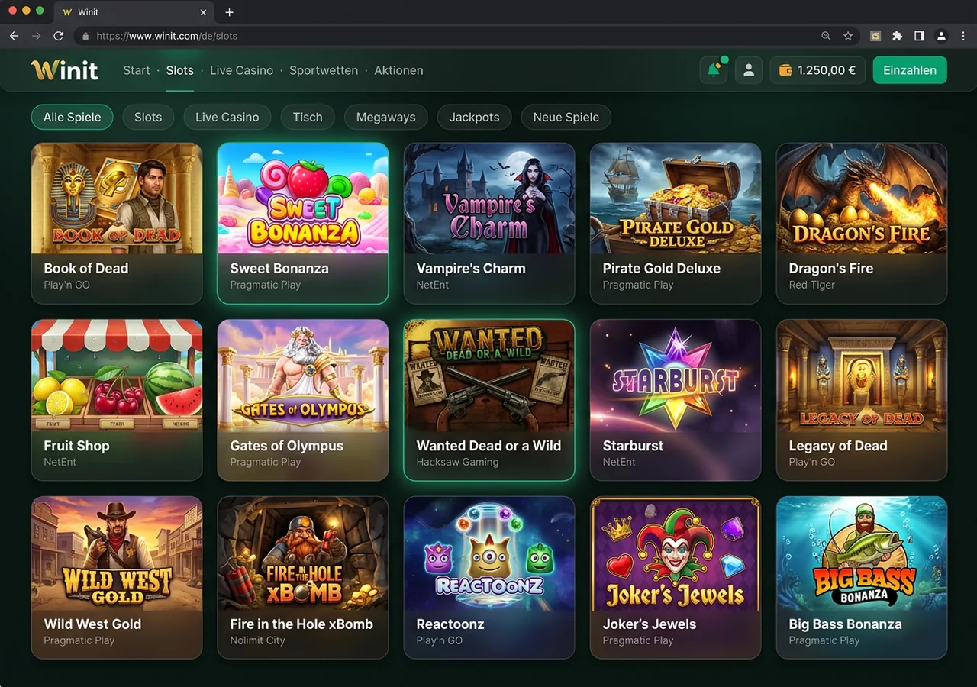This screenshot has width=977, height=687.
Task: Go to the Start nav item
Action: tap(137, 70)
